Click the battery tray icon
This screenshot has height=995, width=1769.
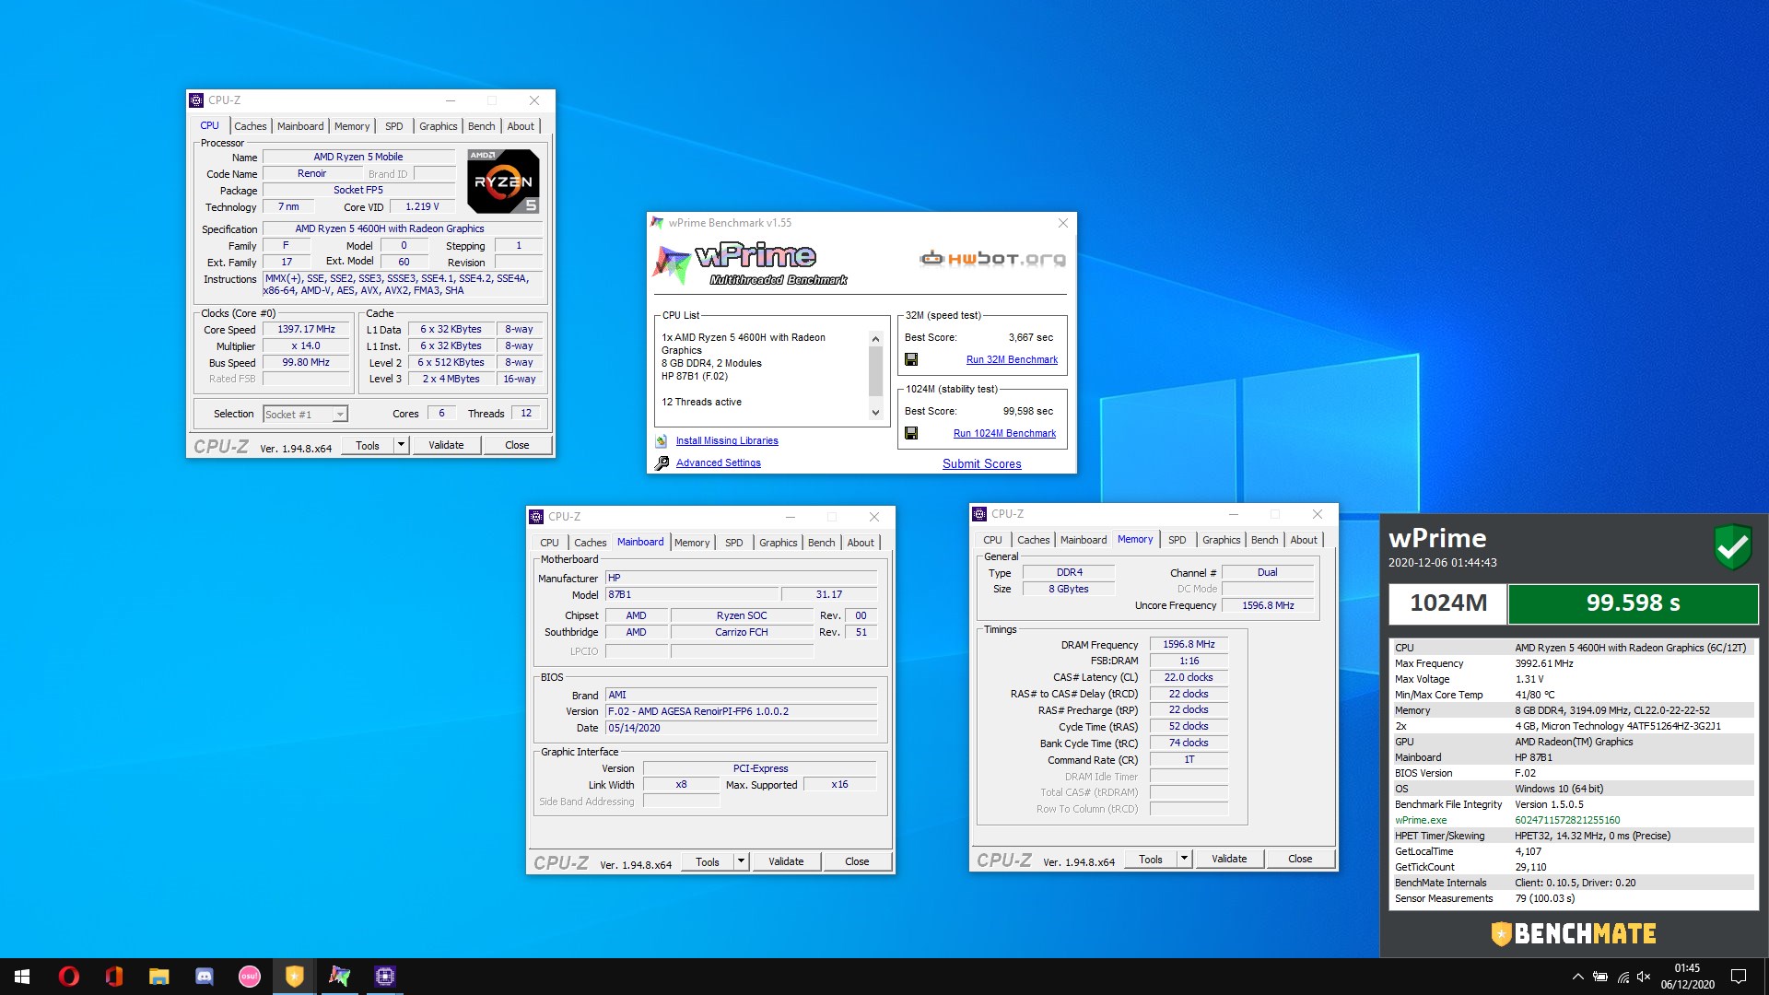click(x=1600, y=977)
